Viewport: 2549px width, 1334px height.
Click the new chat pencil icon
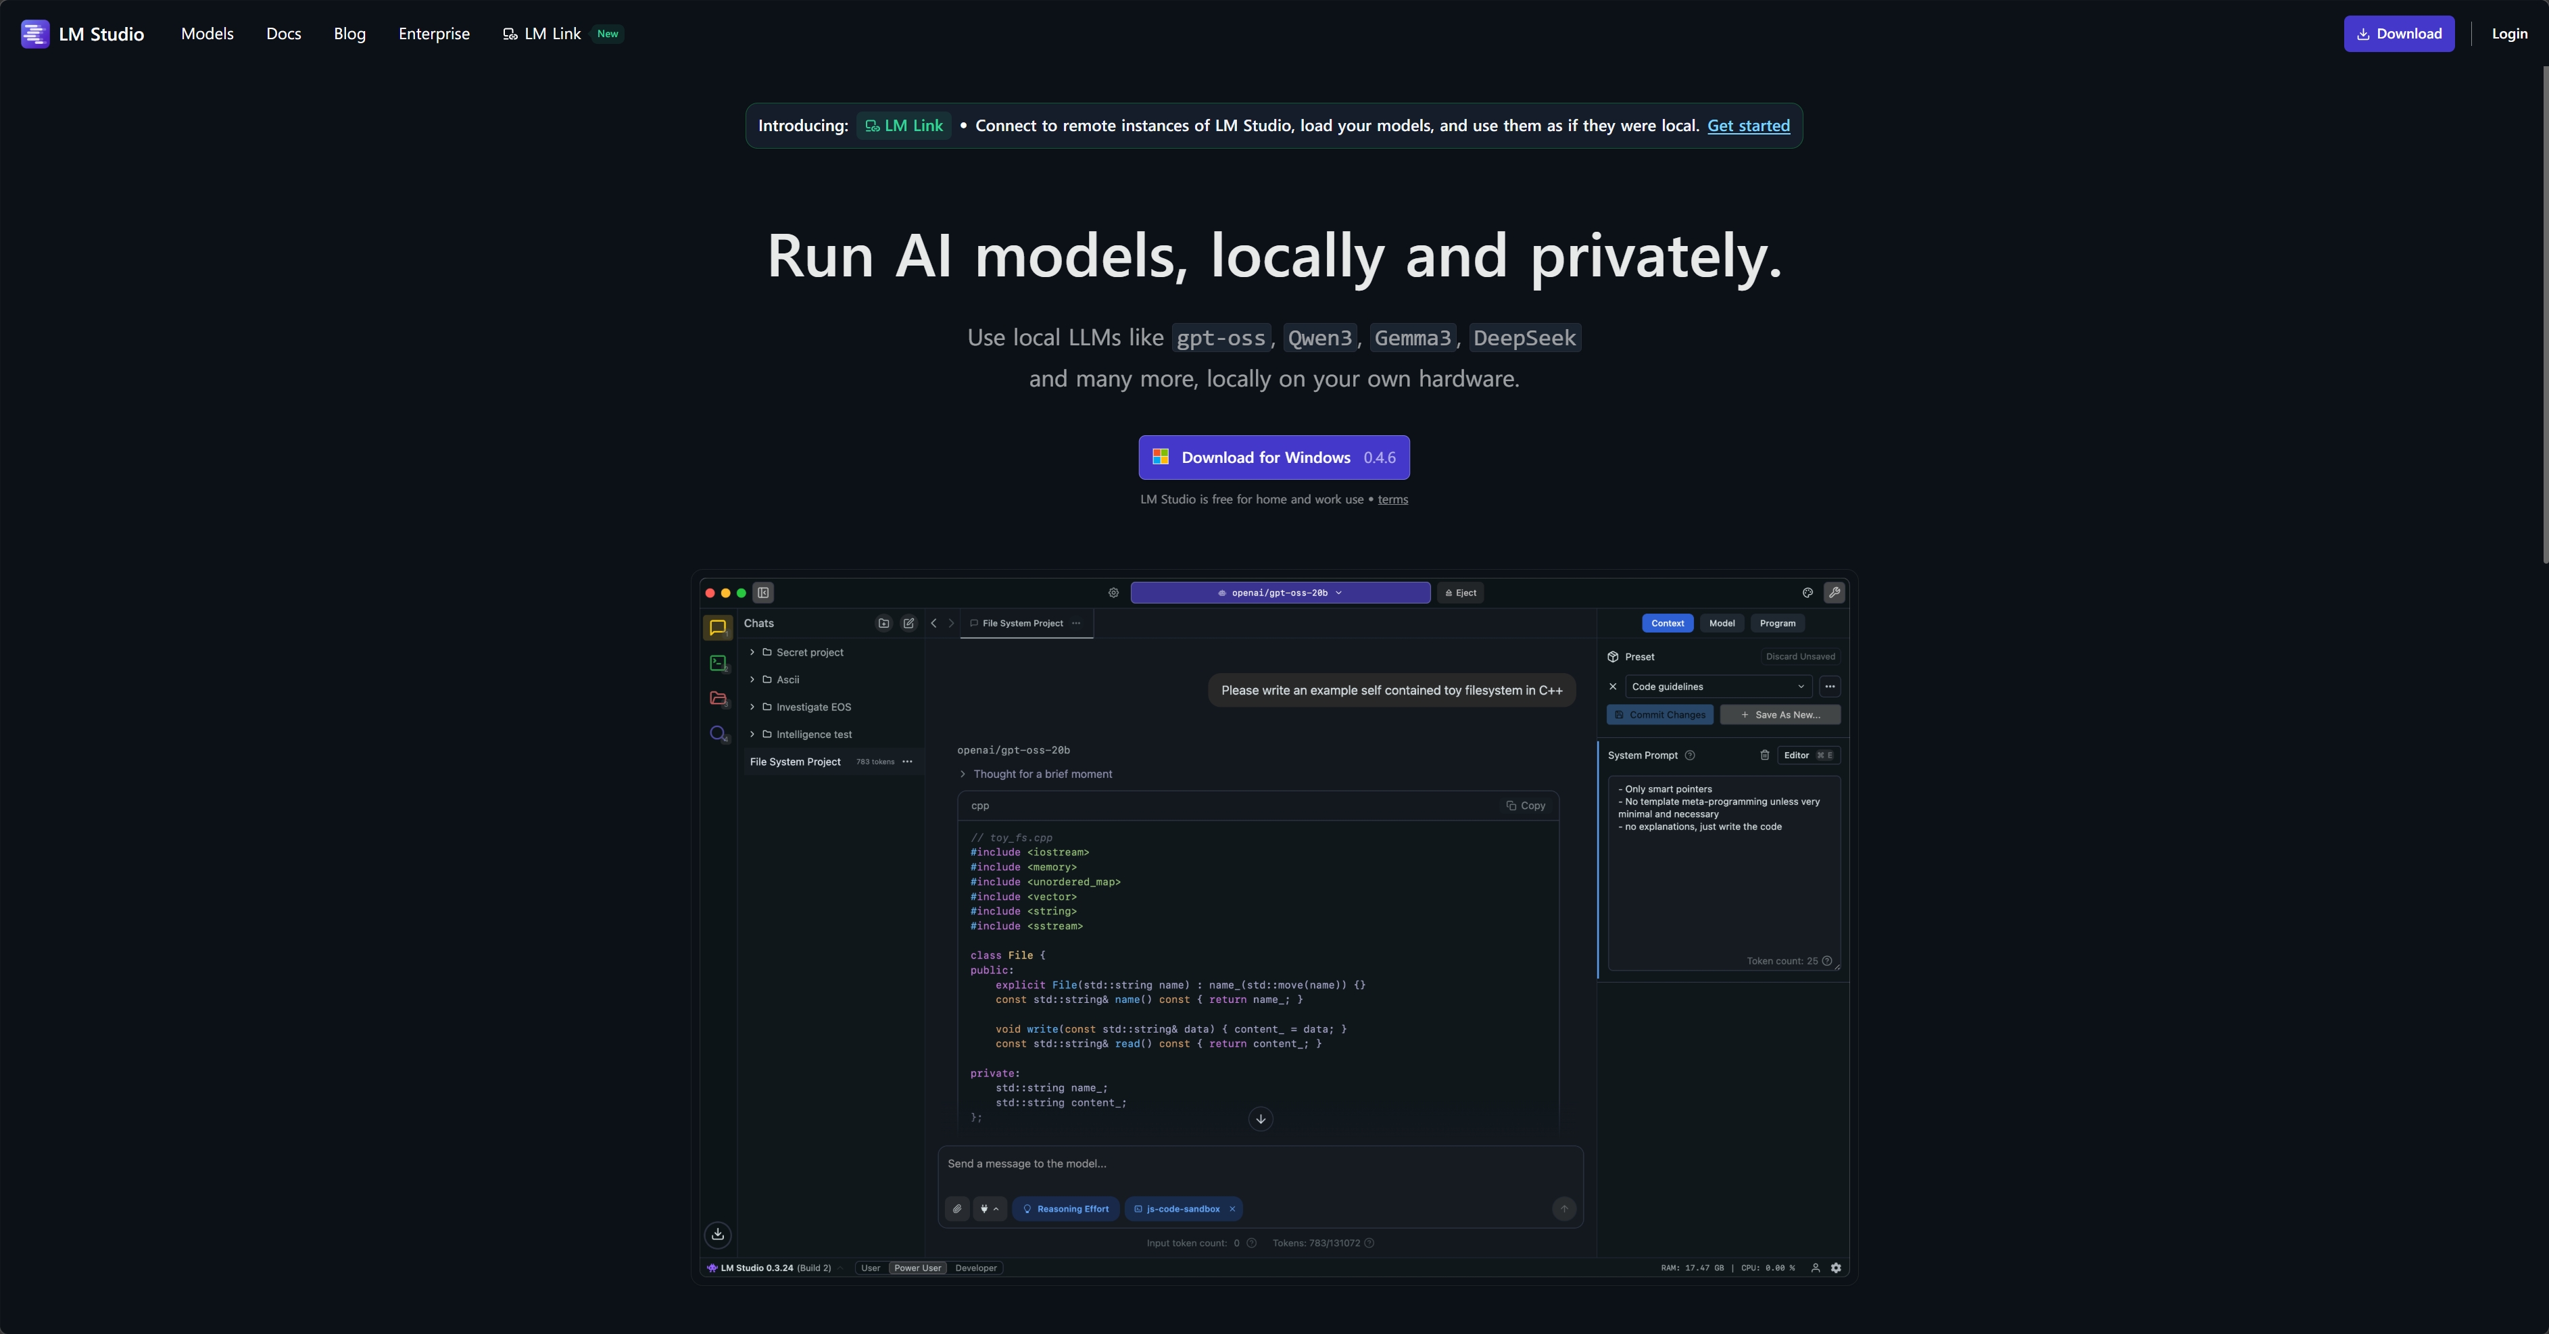point(908,624)
